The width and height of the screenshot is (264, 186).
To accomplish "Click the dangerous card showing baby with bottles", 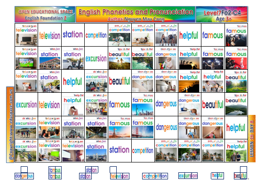I will click(166, 58).
